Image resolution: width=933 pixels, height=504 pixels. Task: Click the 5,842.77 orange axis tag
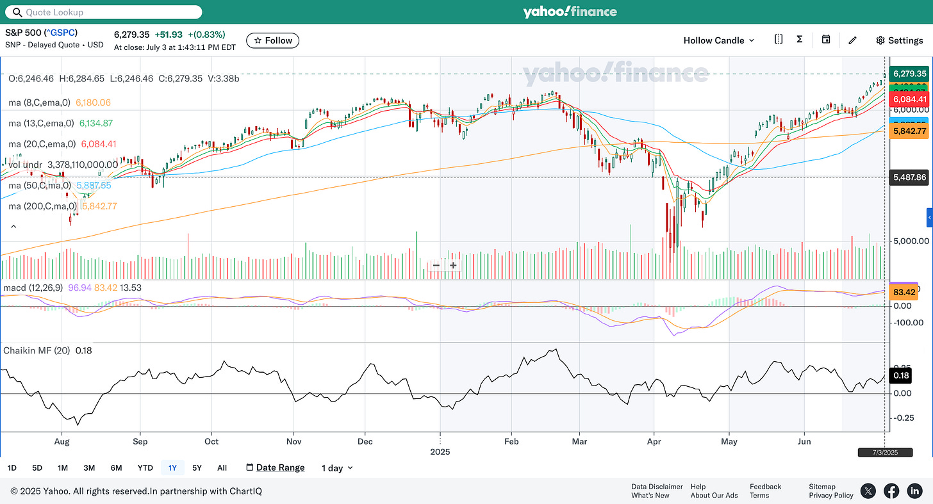(x=910, y=131)
